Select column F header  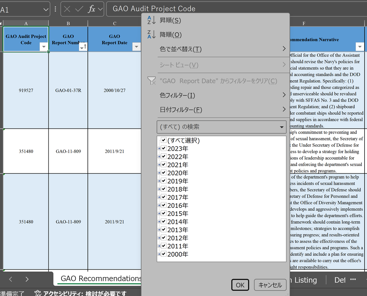[304, 24]
